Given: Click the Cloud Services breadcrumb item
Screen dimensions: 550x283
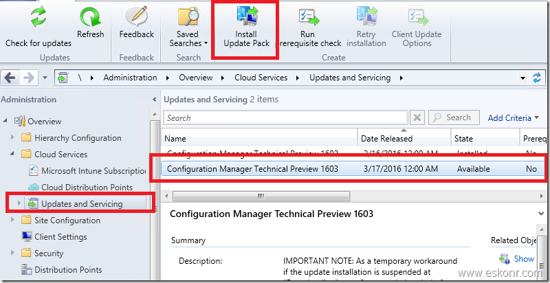Looking at the screenshot, I should (263, 78).
